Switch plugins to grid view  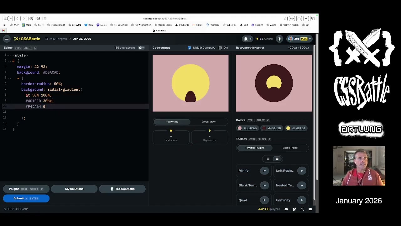277,159
